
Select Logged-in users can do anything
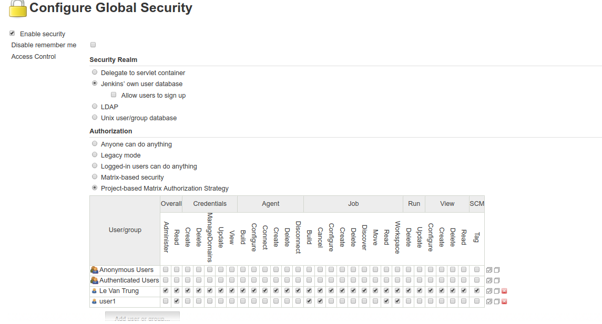point(95,165)
